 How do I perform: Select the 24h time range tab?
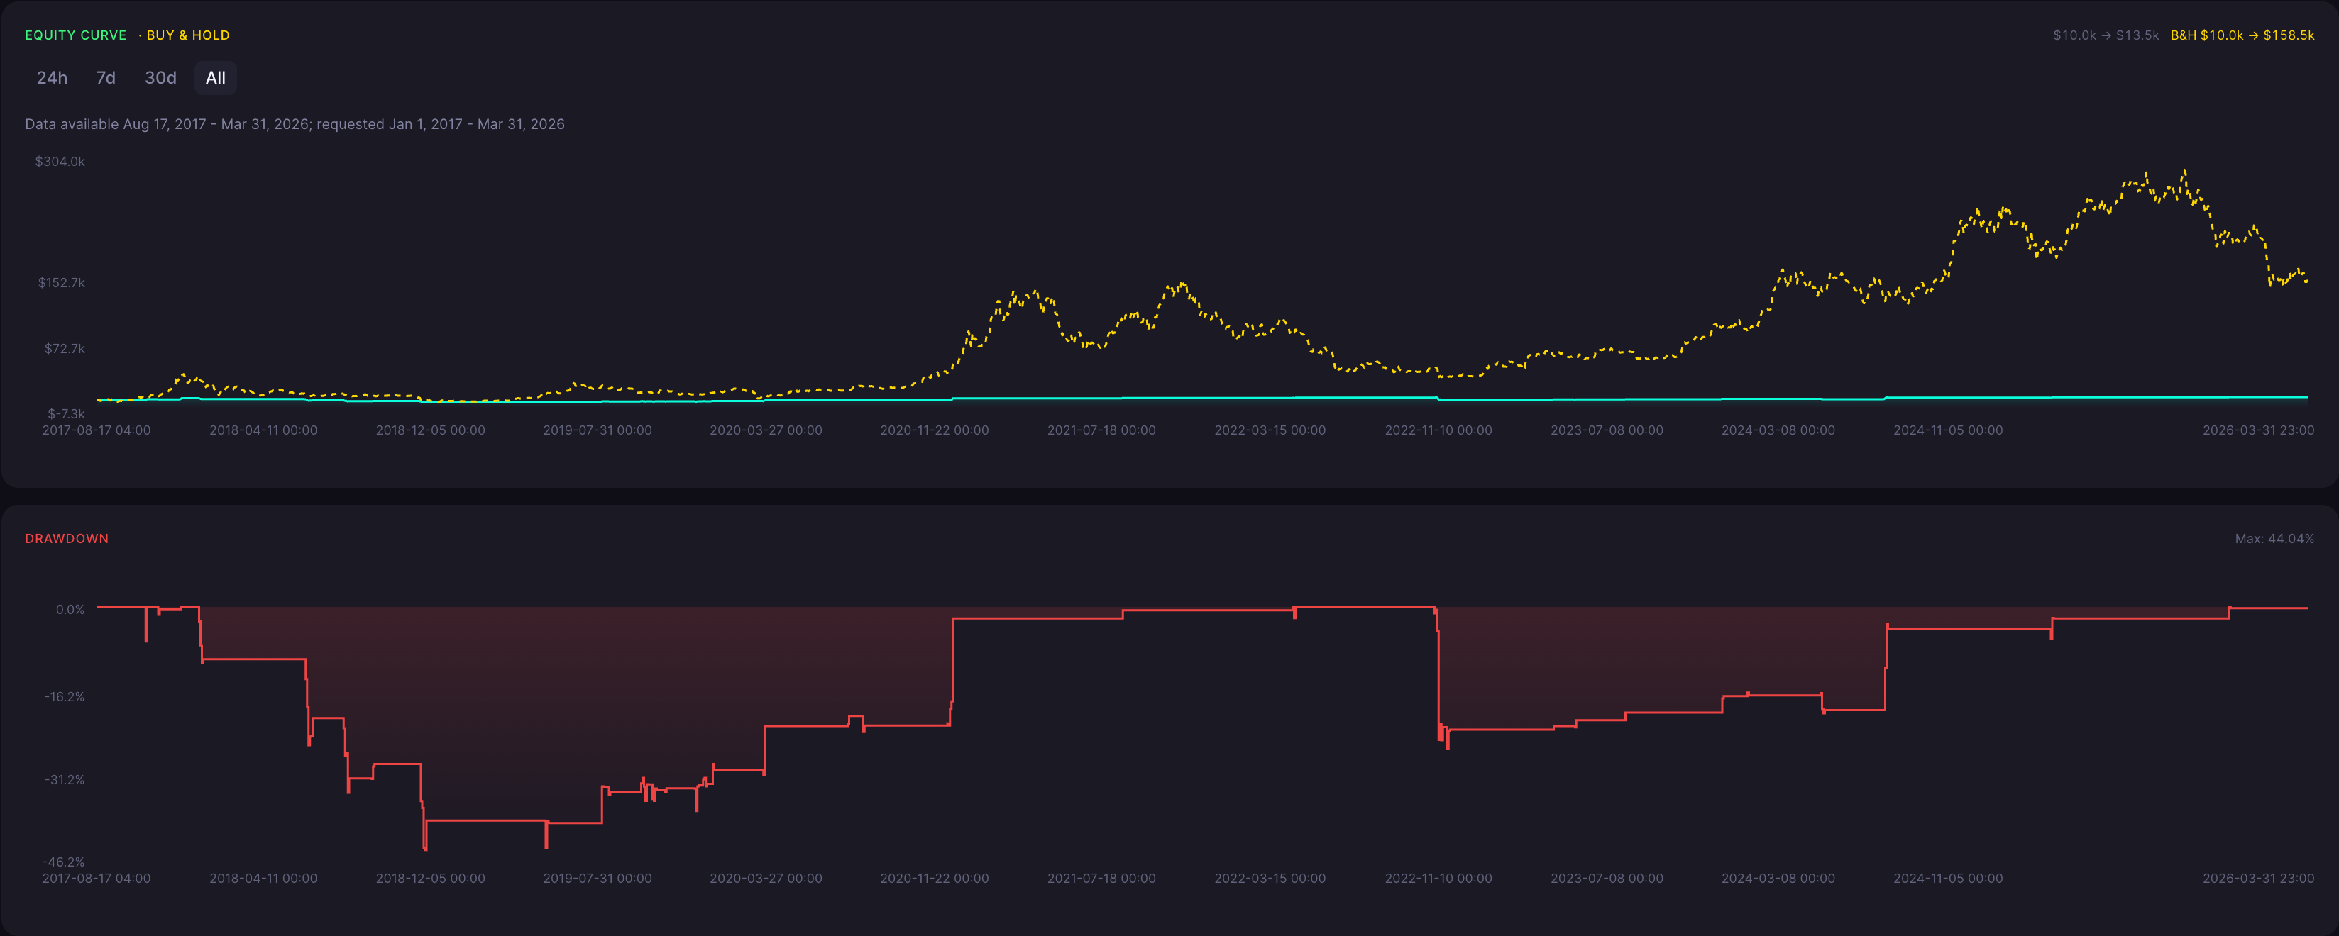[52, 78]
